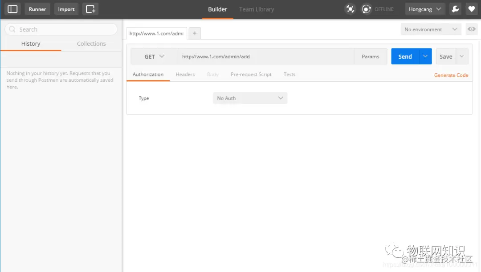Viewport: 481px width, 272px height.
Task: Open a new window with plus icon
Action: click(x=90, y=9)
